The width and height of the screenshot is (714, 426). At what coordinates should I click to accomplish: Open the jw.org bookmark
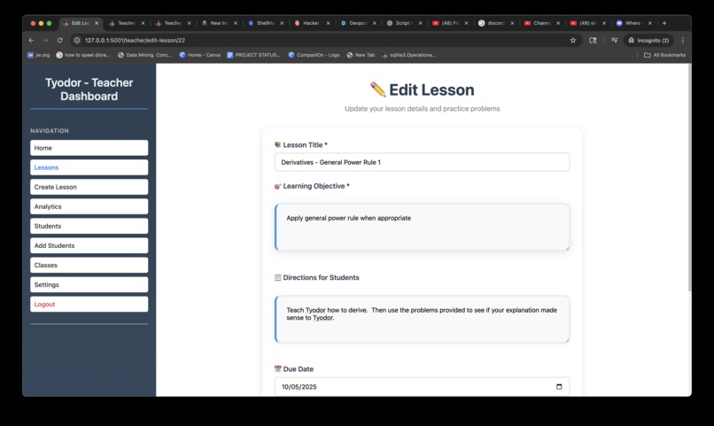pos(38,55)
